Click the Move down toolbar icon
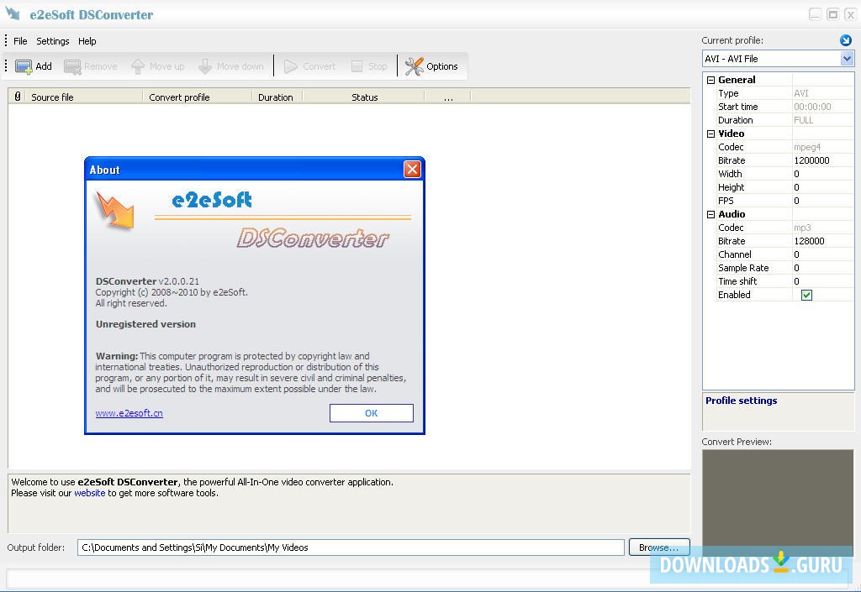This screenshot has height=592, width=861. 230,66
